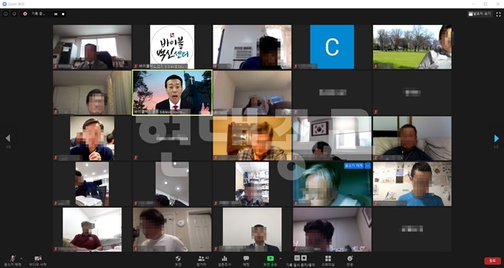
Task: Open the Reactions emoji icon
Action: (349, 261)
